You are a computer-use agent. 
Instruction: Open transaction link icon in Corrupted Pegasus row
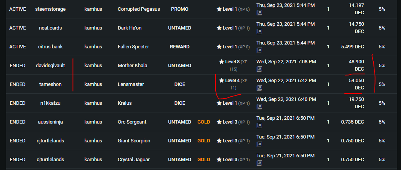pos(259,13)
